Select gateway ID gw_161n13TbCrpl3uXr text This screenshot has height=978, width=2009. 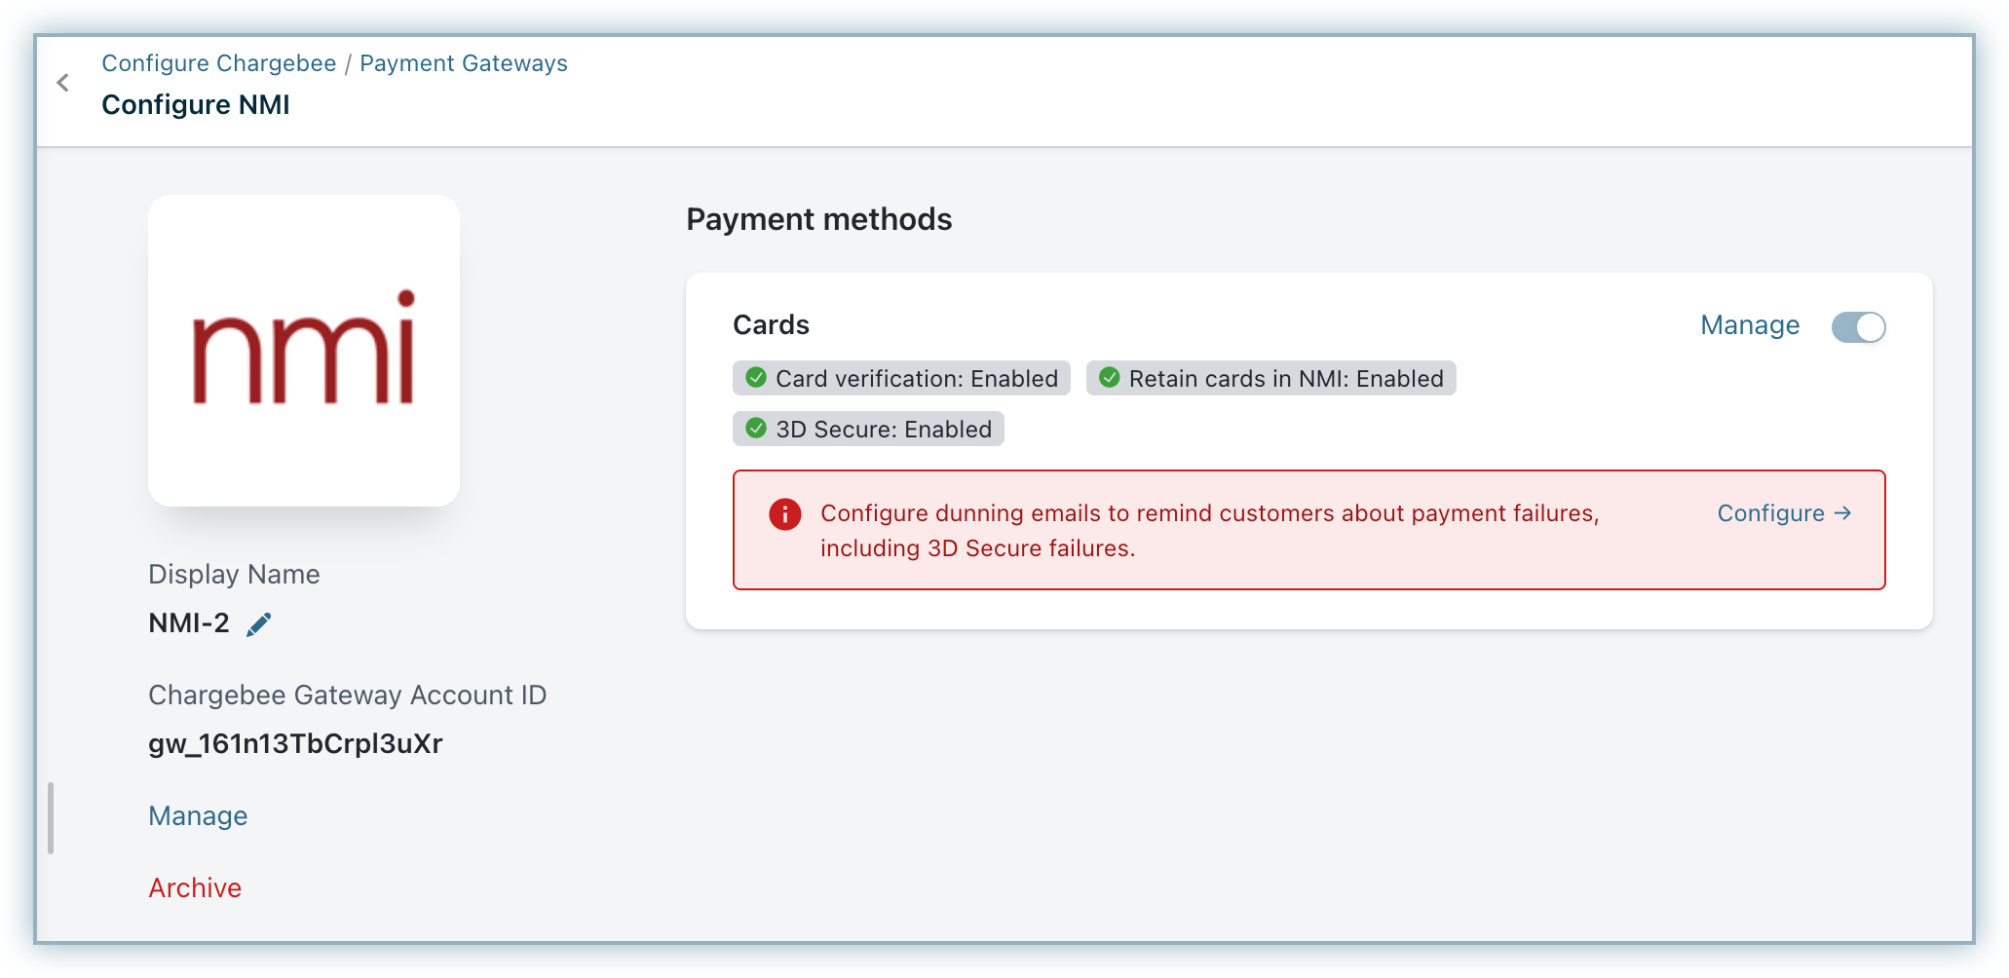(295, 744)
